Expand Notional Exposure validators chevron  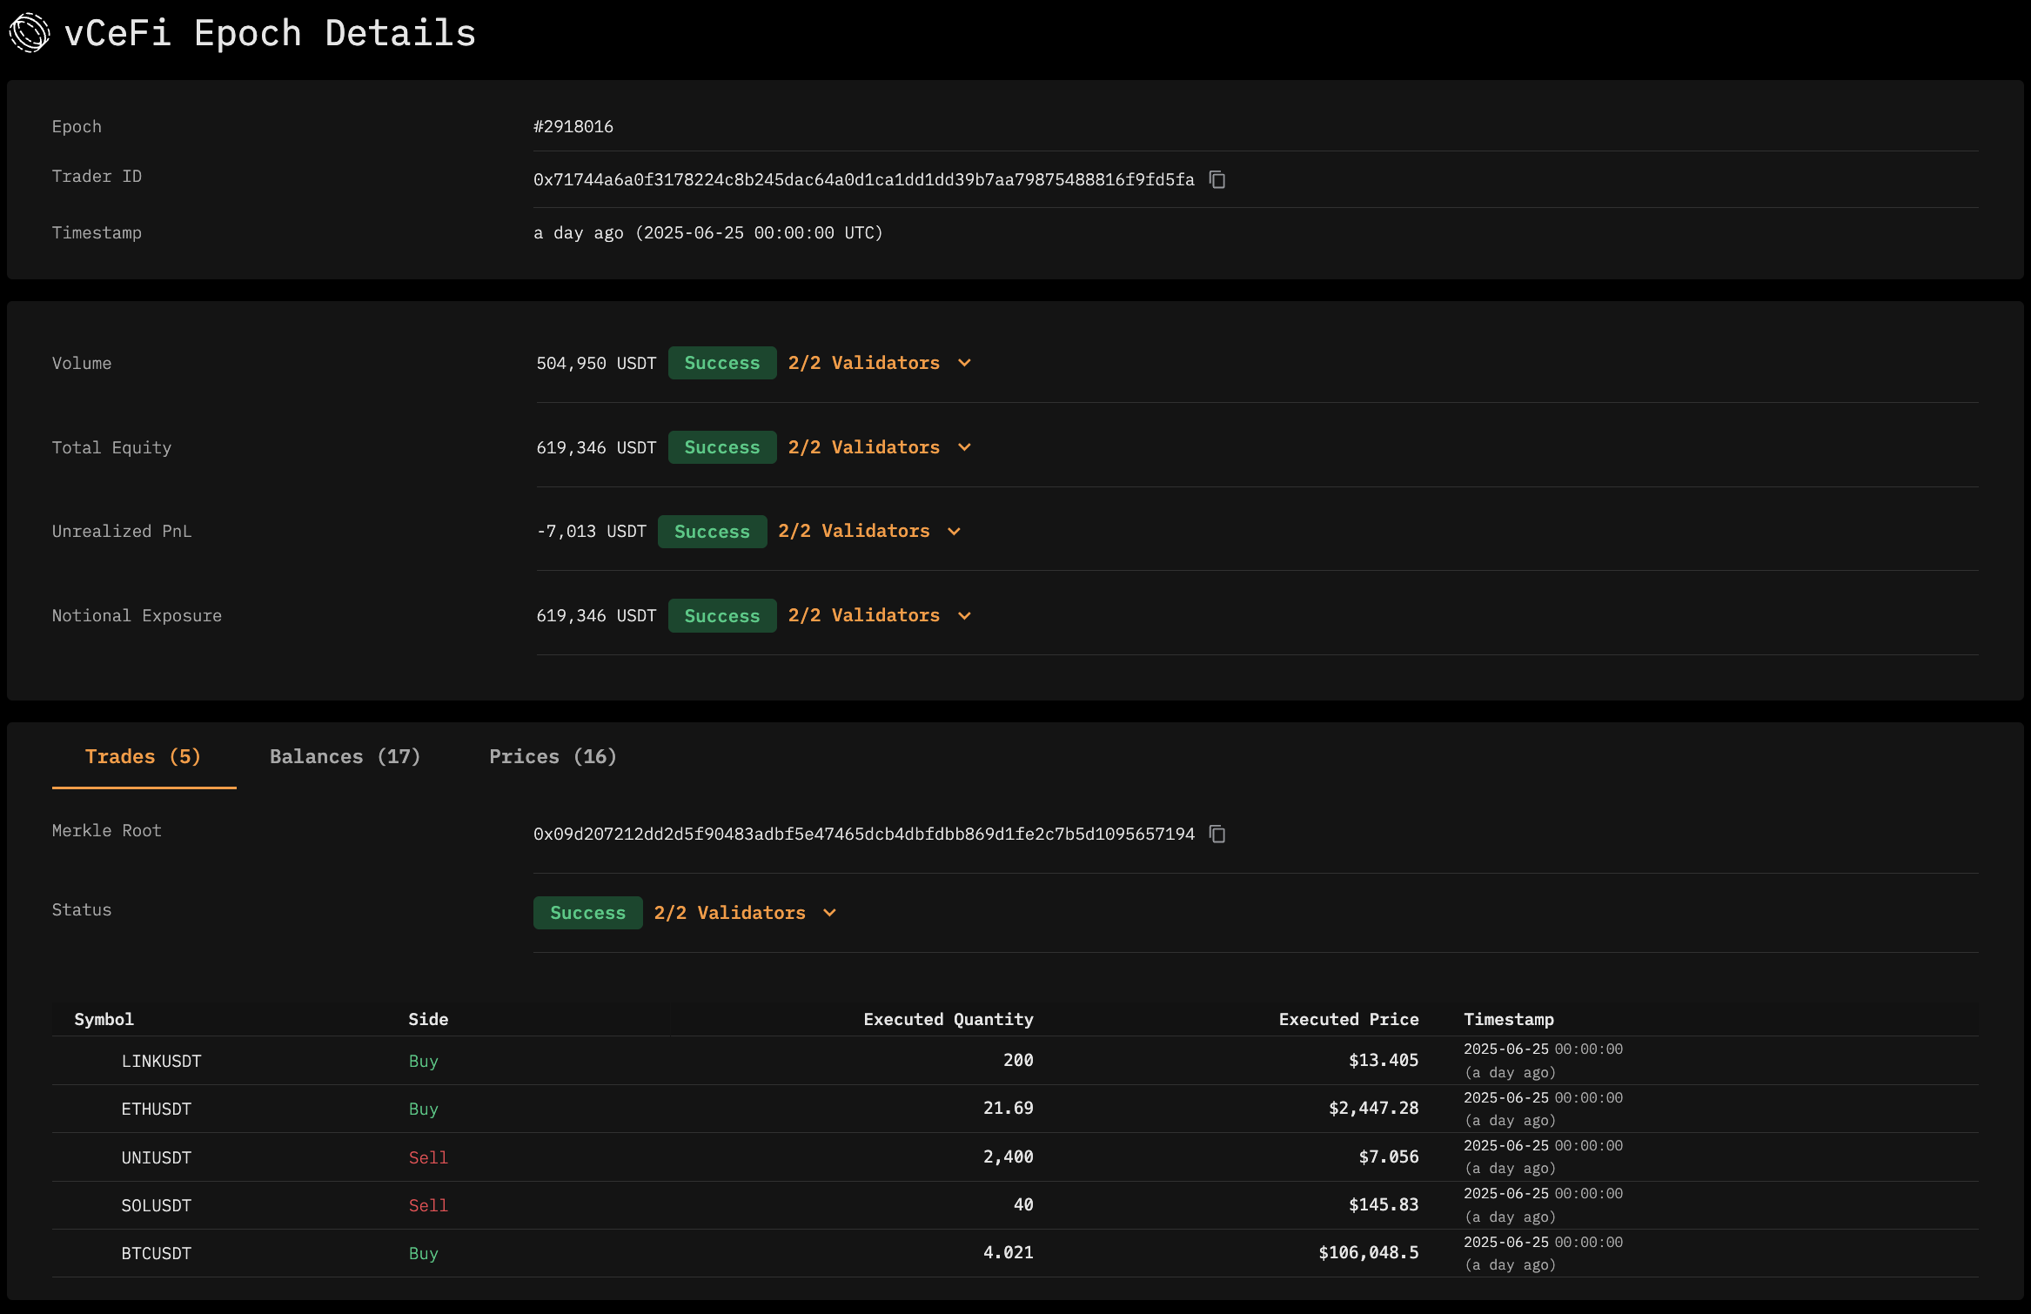[964, 616]
